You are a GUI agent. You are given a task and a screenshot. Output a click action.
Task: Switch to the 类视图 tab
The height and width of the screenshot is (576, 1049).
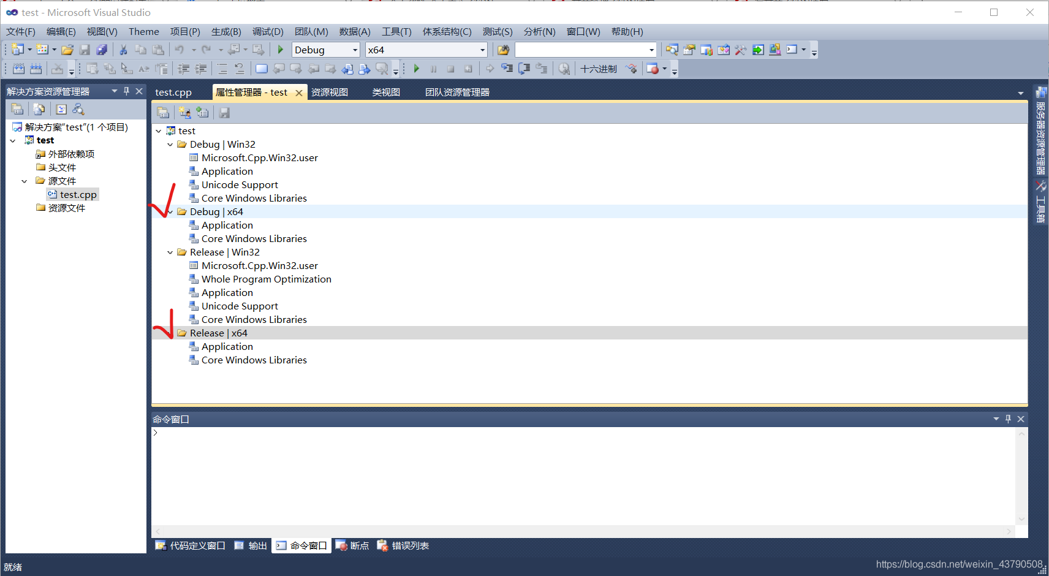tap(386, 92)
